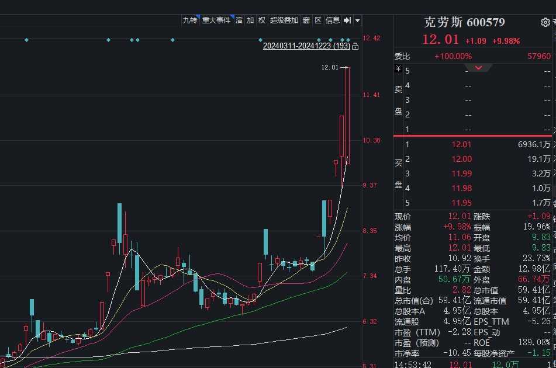
Task: Expand the red chevron above the sell orders
Action: [x=478, y=68]
